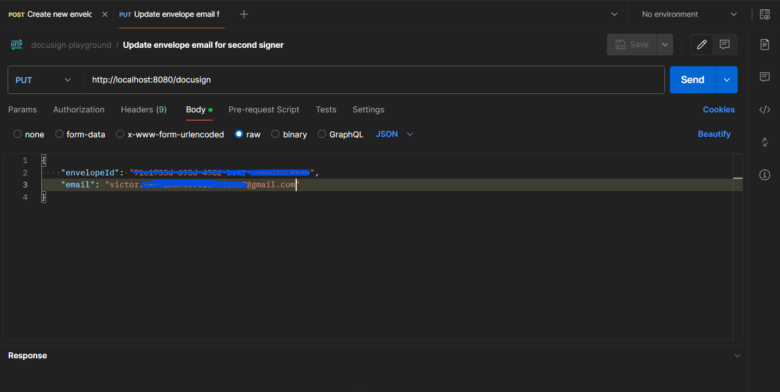Close the Create new envelope tab
Screen dimensions: 780x392
coord(105,15)
